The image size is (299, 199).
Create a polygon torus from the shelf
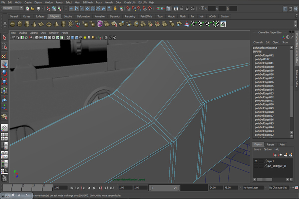(49, 24)
